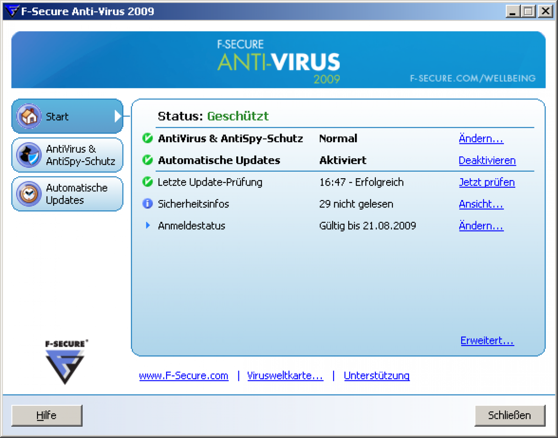The height and width of the screenshot is (438, 558).
Task: Click the Unterstützung support link
Action: (377, 376)
